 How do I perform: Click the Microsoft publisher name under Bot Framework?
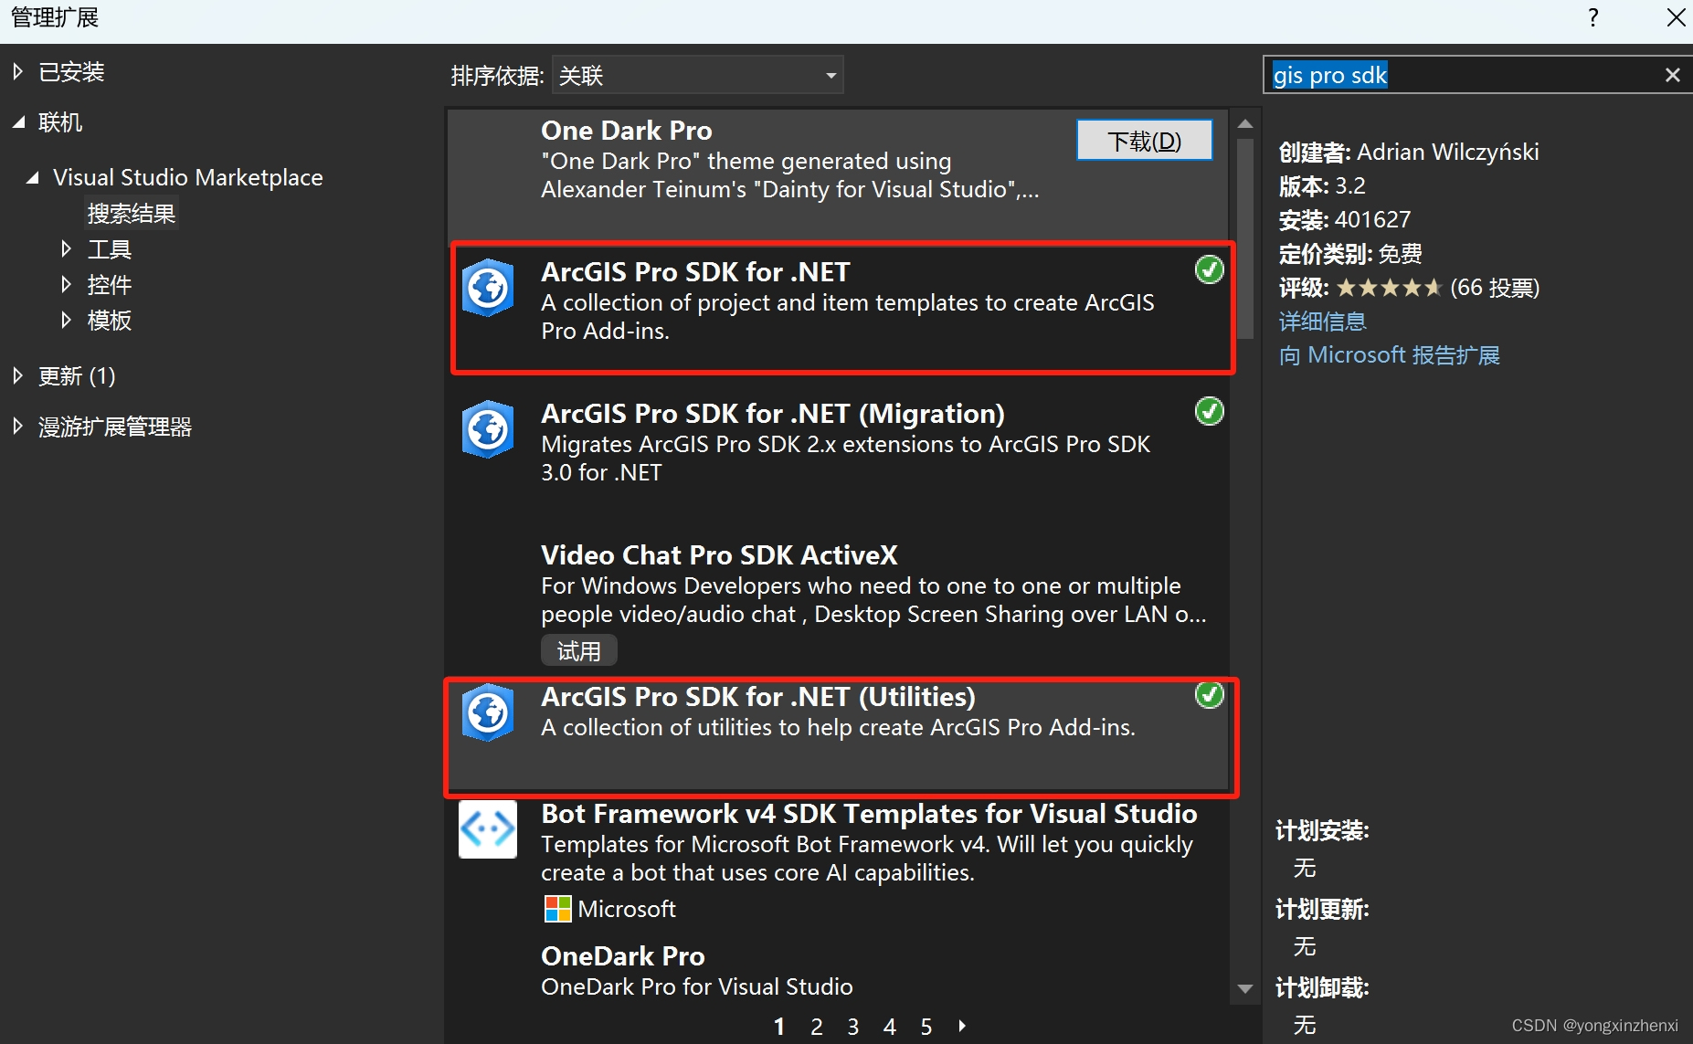click(627, 909)
